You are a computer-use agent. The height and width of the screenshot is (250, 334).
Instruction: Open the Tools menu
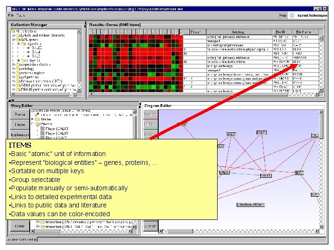tap(20, 15)
